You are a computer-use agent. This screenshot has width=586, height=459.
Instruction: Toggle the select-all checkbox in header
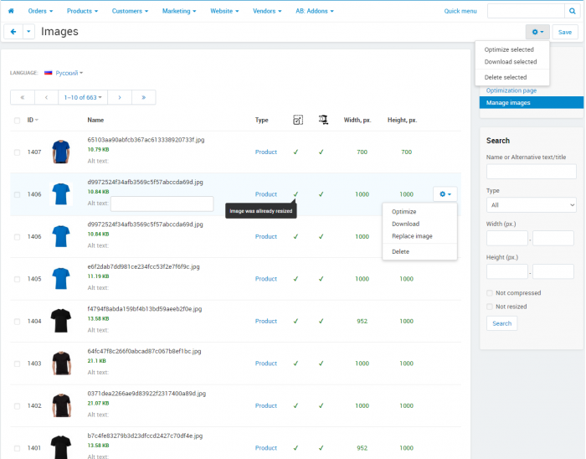point(18,121)
